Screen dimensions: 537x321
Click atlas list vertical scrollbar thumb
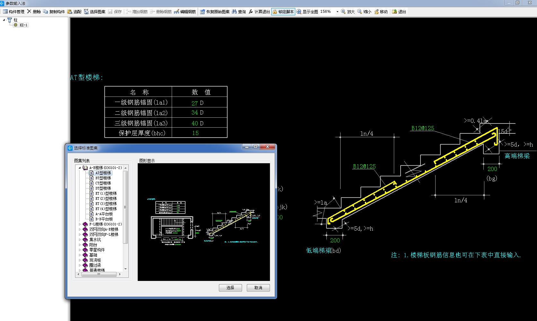pos(126,207)
